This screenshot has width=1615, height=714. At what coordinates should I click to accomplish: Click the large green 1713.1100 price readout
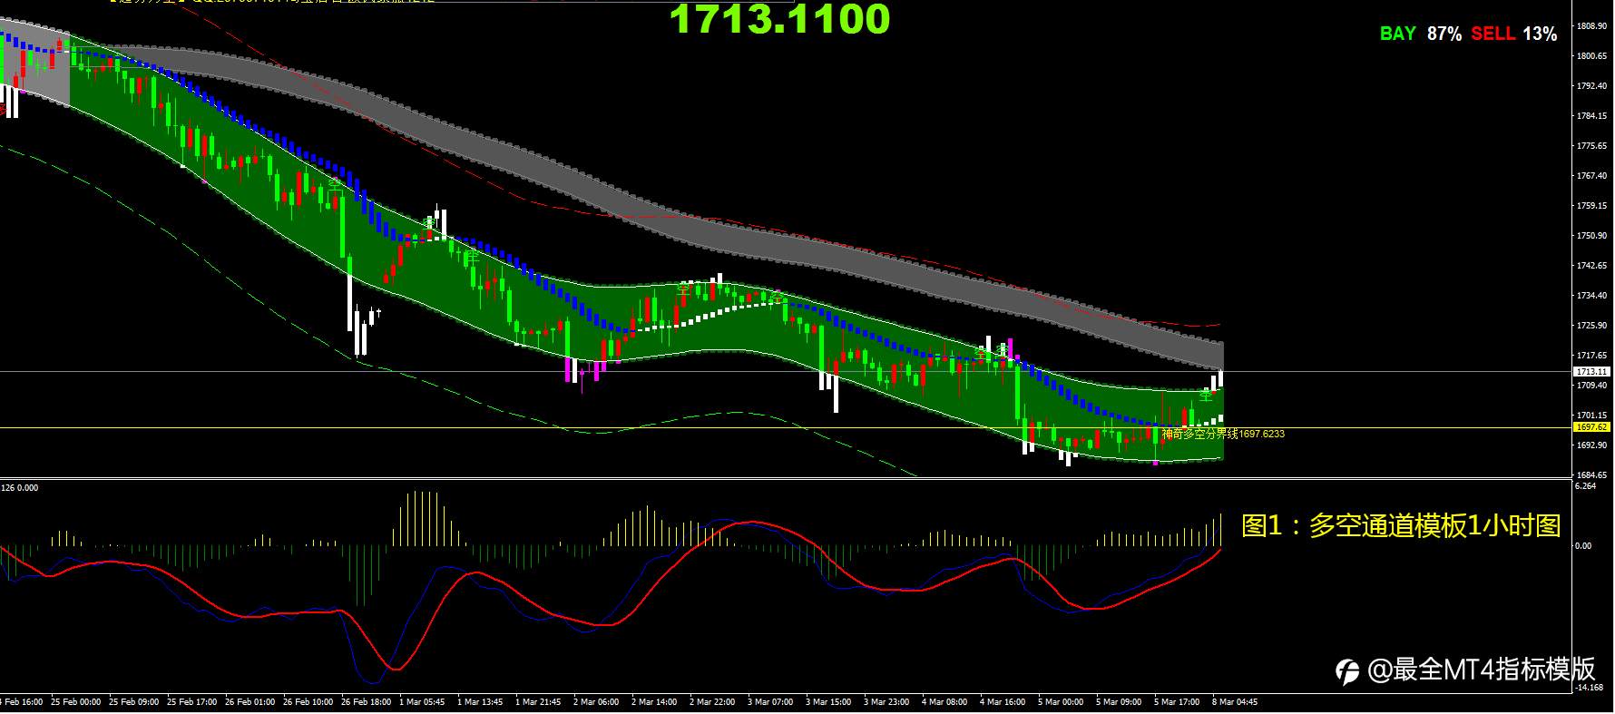tap(780, 19)
